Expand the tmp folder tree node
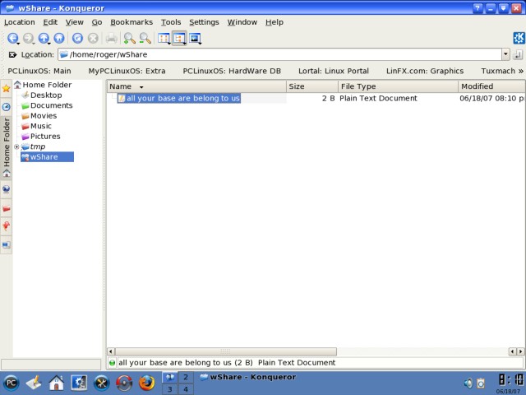Image resolution: width=526 pixels, height=395 pixels. tap(16, 146)
